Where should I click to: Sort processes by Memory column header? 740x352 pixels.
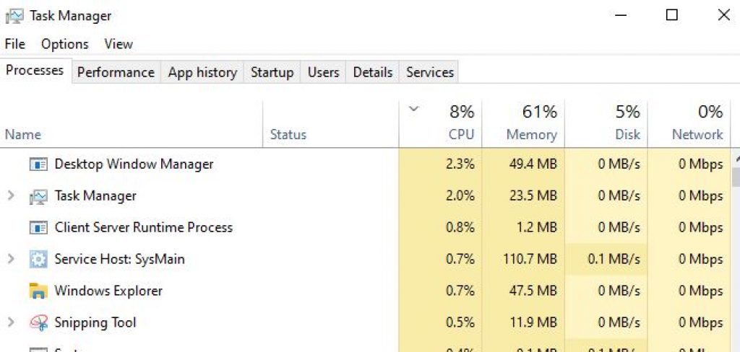coord(531,134)
